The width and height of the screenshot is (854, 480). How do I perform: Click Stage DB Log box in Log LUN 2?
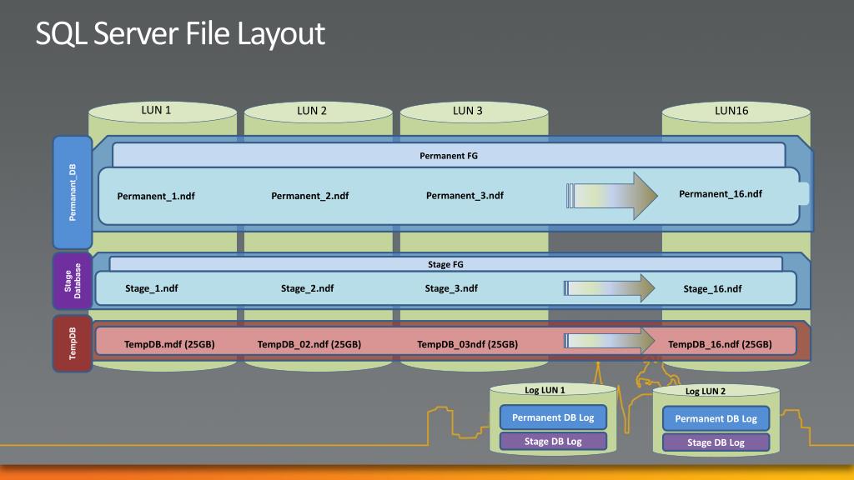pyautogui.click(x=716, y=442)
